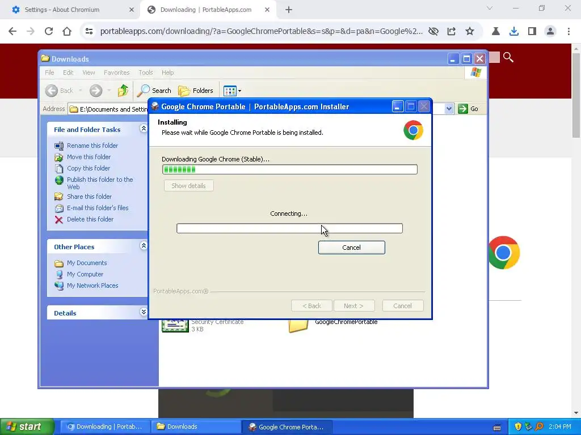
Task: Open the Help menu
Action: [x=167, y=72]
